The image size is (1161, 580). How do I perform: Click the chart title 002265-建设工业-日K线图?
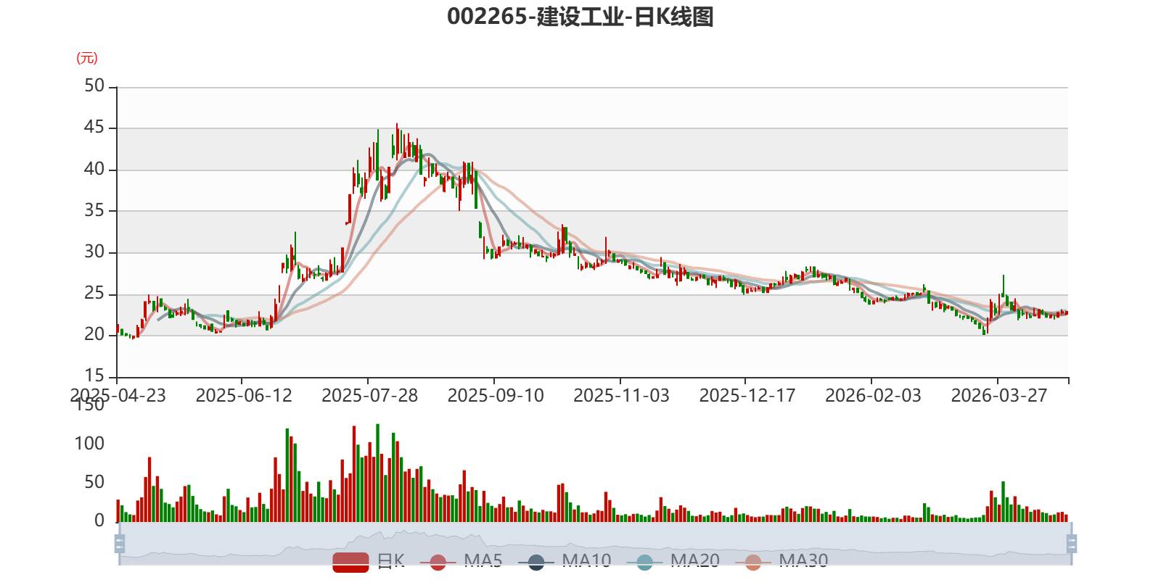(580, 17)
